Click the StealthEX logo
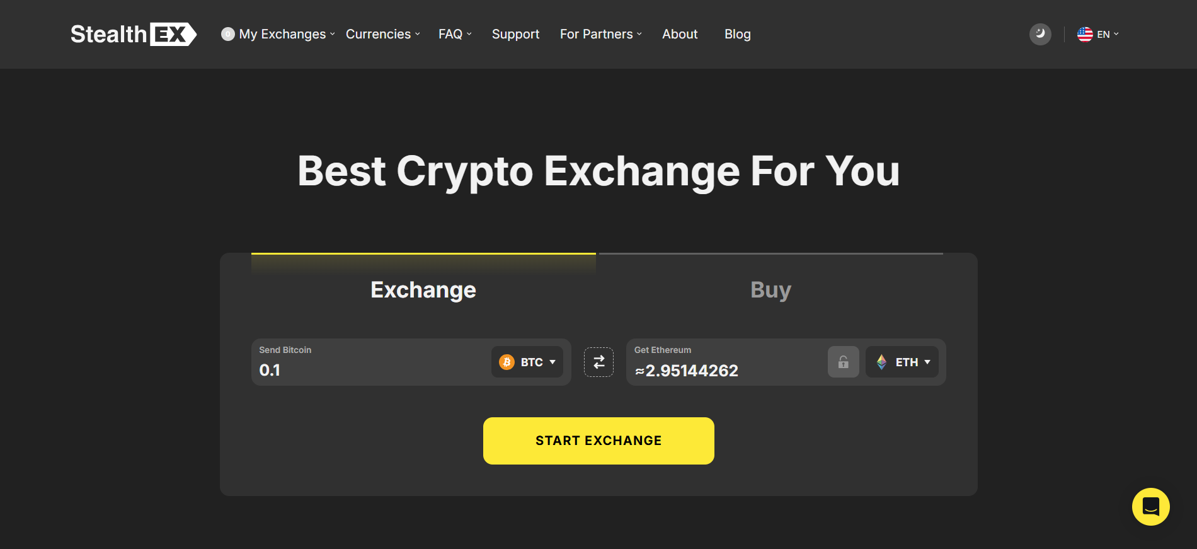The height and width of the screenshot is (549, 1197). click(132, 34)
